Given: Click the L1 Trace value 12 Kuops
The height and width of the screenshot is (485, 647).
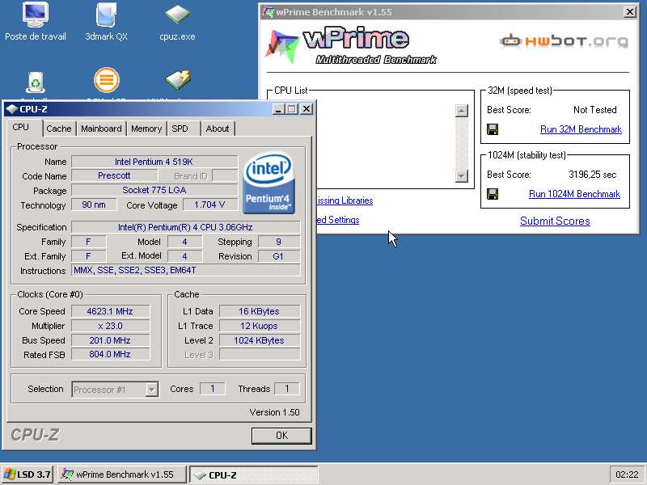Looking at the screenshot, I should 260,326.
